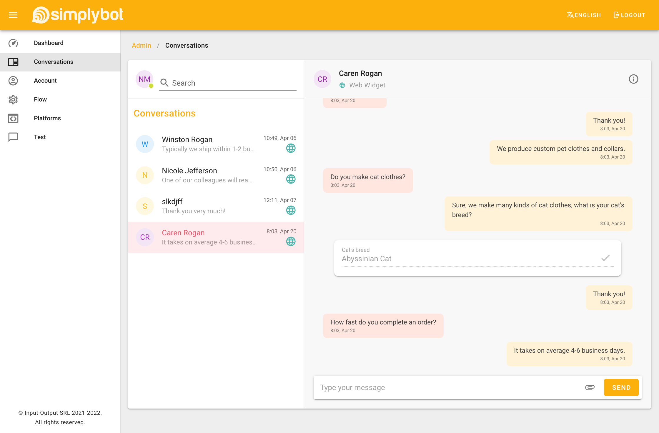Open Flow from sidebar
Image resolution: width=659 pixels, height=433 pixels.
60,99
